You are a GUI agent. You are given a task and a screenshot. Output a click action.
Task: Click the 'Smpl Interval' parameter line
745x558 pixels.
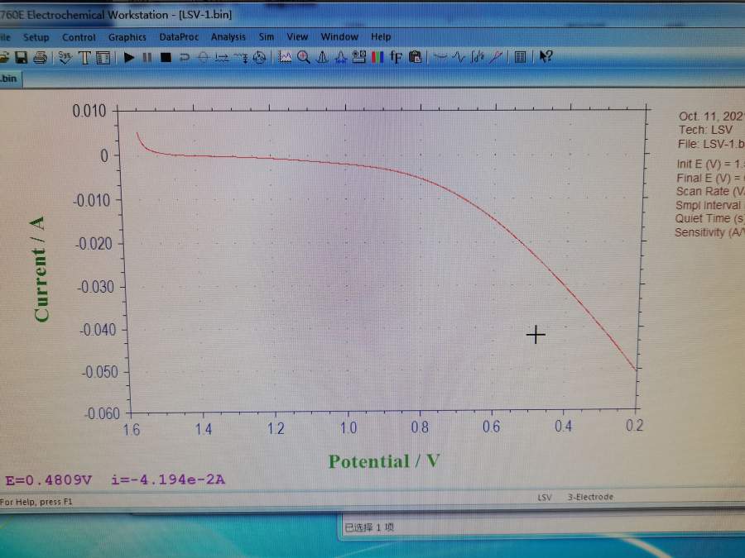point(710,206)
